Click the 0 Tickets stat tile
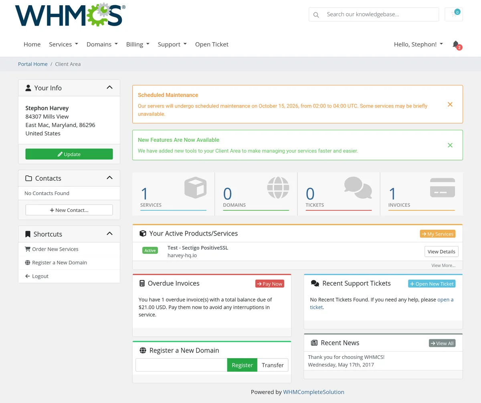The image size is (481, 403). 339,194
